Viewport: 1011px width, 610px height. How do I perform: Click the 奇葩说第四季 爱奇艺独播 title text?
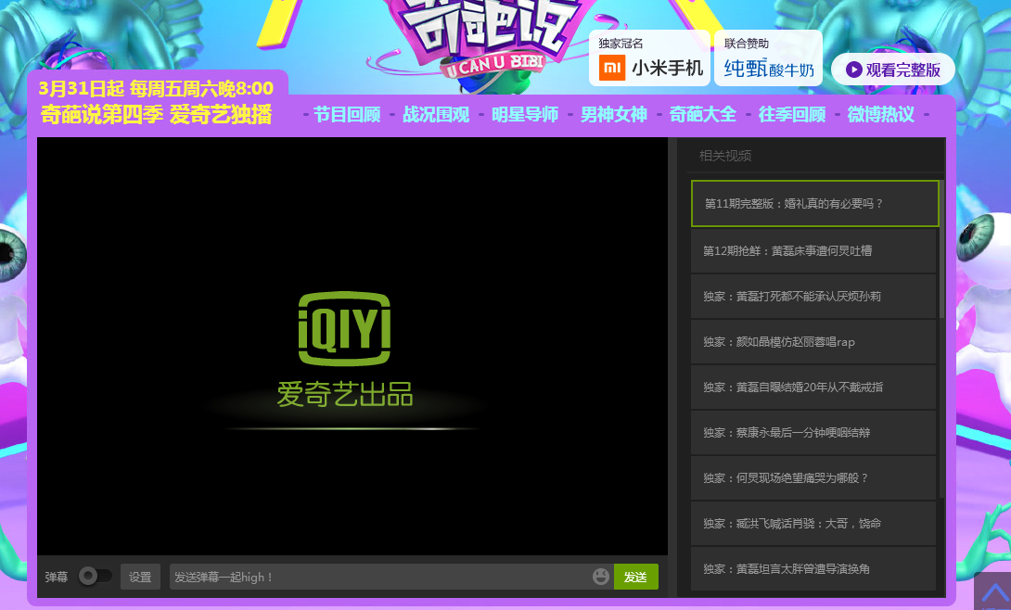[156, 115]
